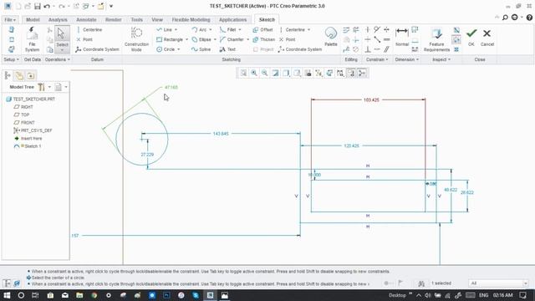
Task: Select the Ellipse sketch tool
Action: point(201,39)
